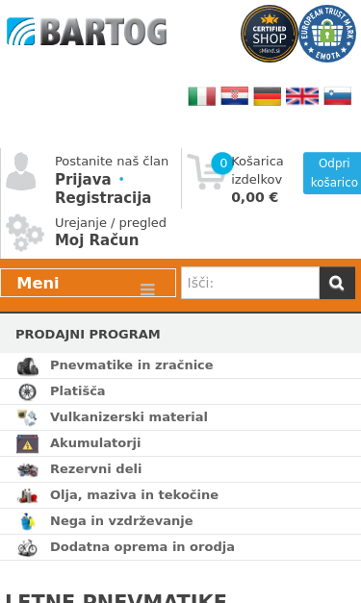This screenshot has width=361, height=603.
Task: Switch language via the Croatian flag
Action: pos(234,96)
